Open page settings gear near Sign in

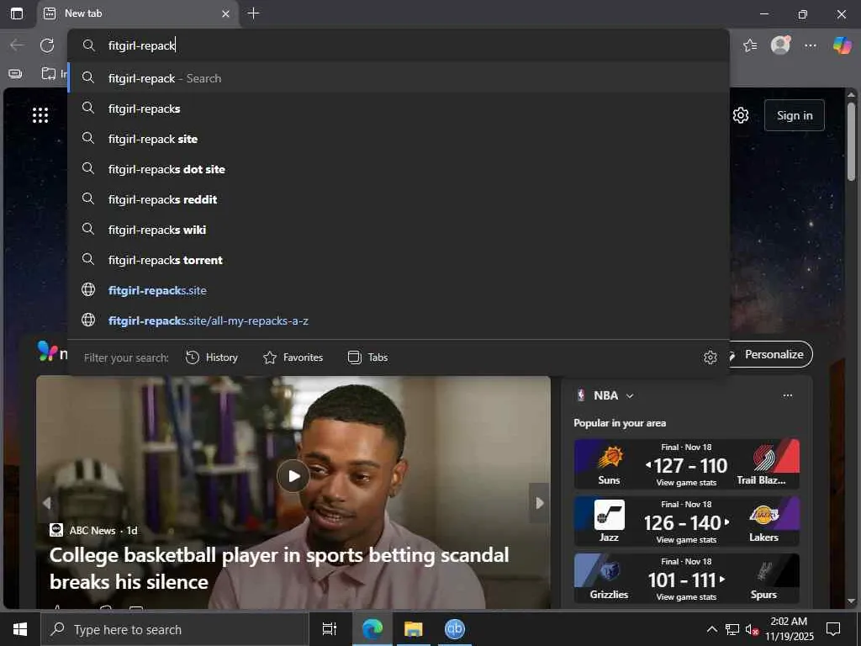click(741, 115)
